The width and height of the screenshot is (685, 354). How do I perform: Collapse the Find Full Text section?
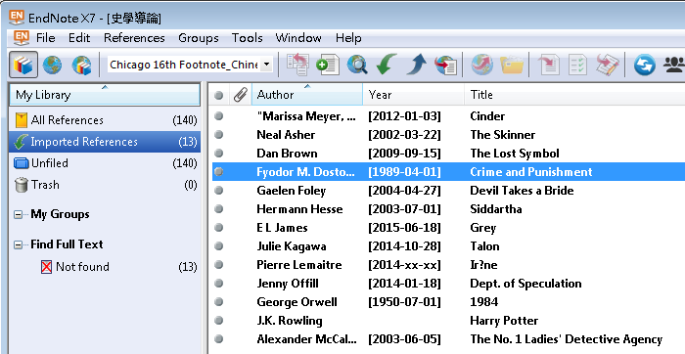(x=18, y=244)
